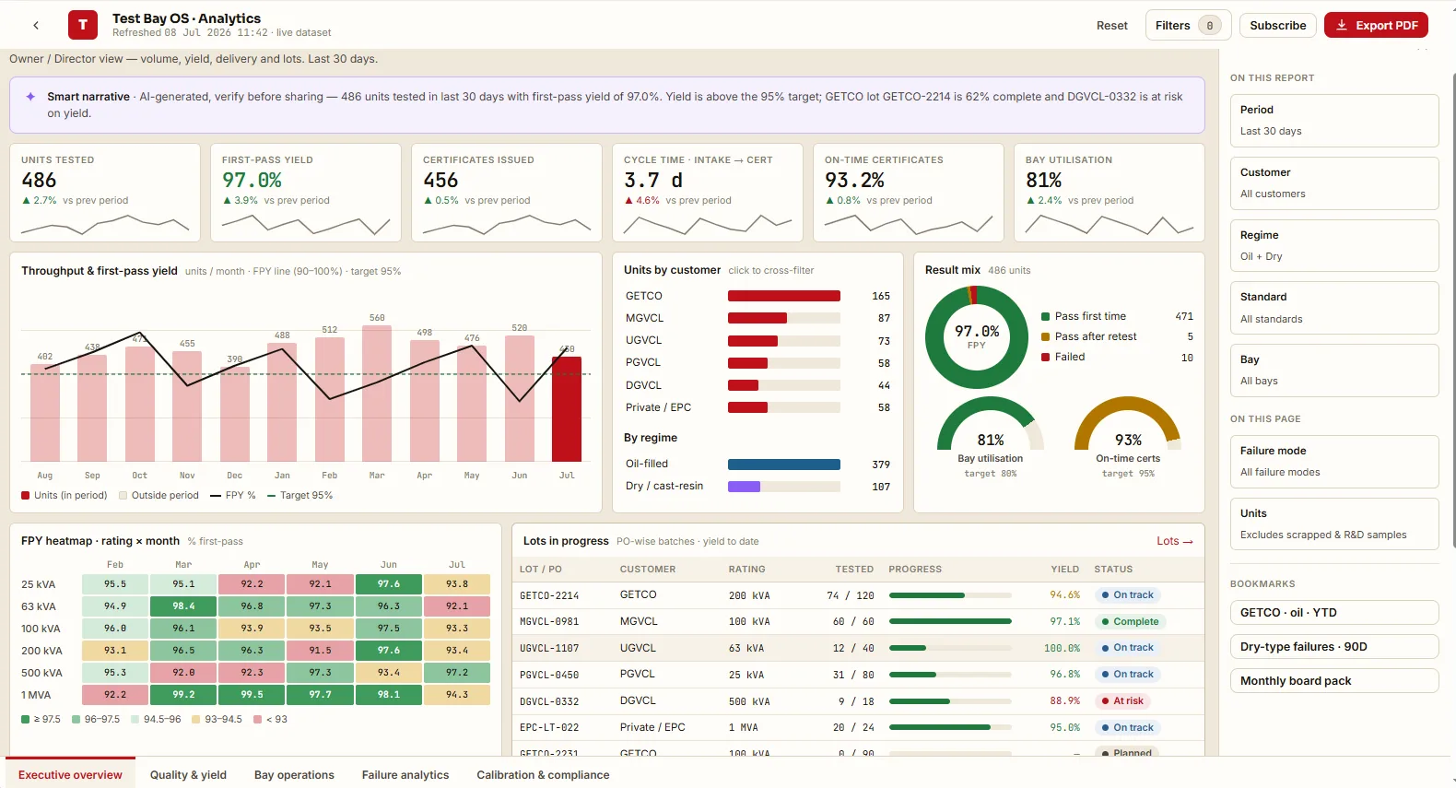Click Reset filters
This screenshot has height=788, width=1456.
[1111, 26]
